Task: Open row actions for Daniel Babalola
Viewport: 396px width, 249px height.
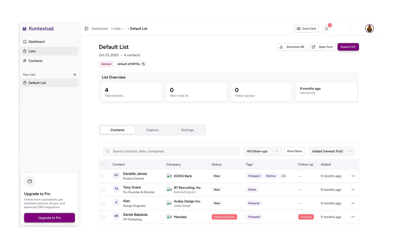Action: coord(353,217)
